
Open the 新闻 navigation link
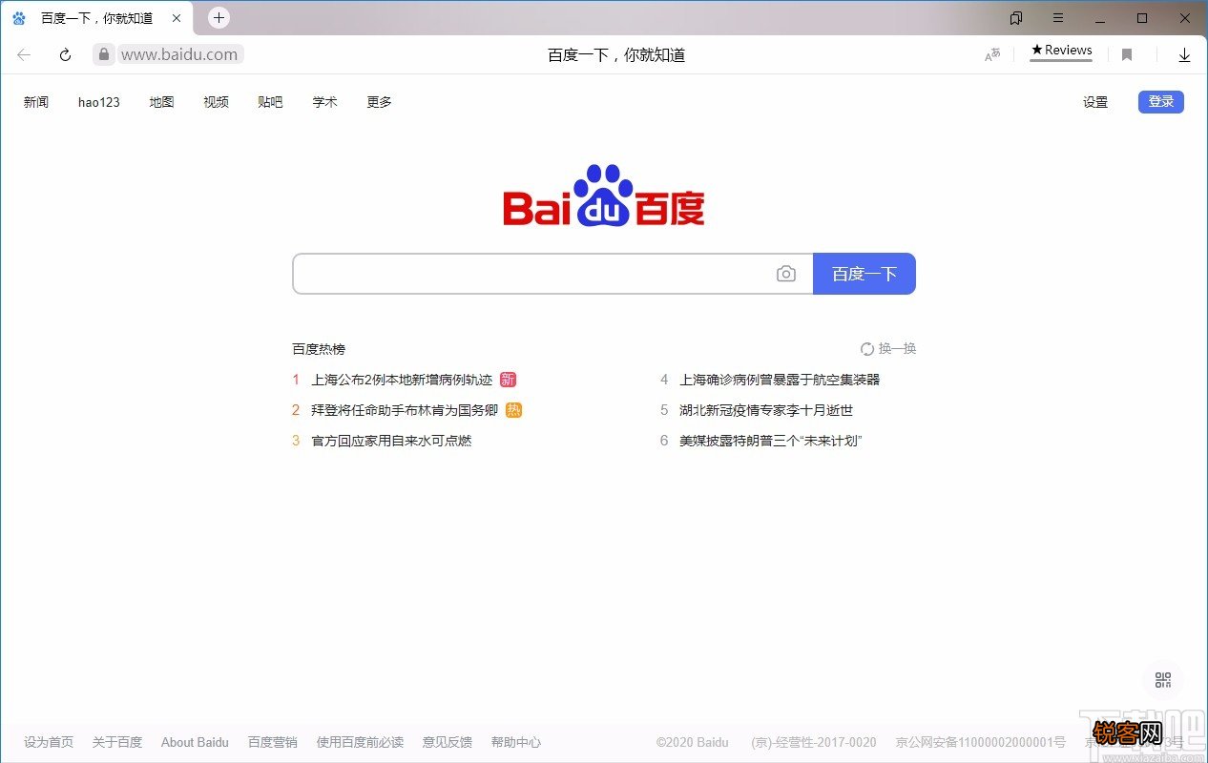coord(36,102)
